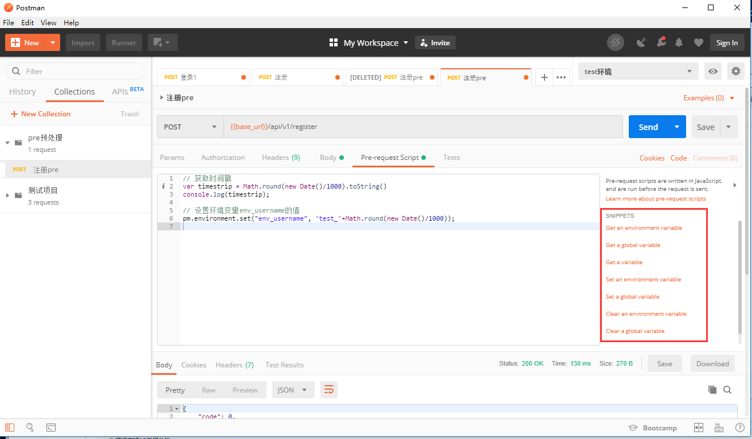Insert the Get an environment variable snippet

(x=644, y=228)
